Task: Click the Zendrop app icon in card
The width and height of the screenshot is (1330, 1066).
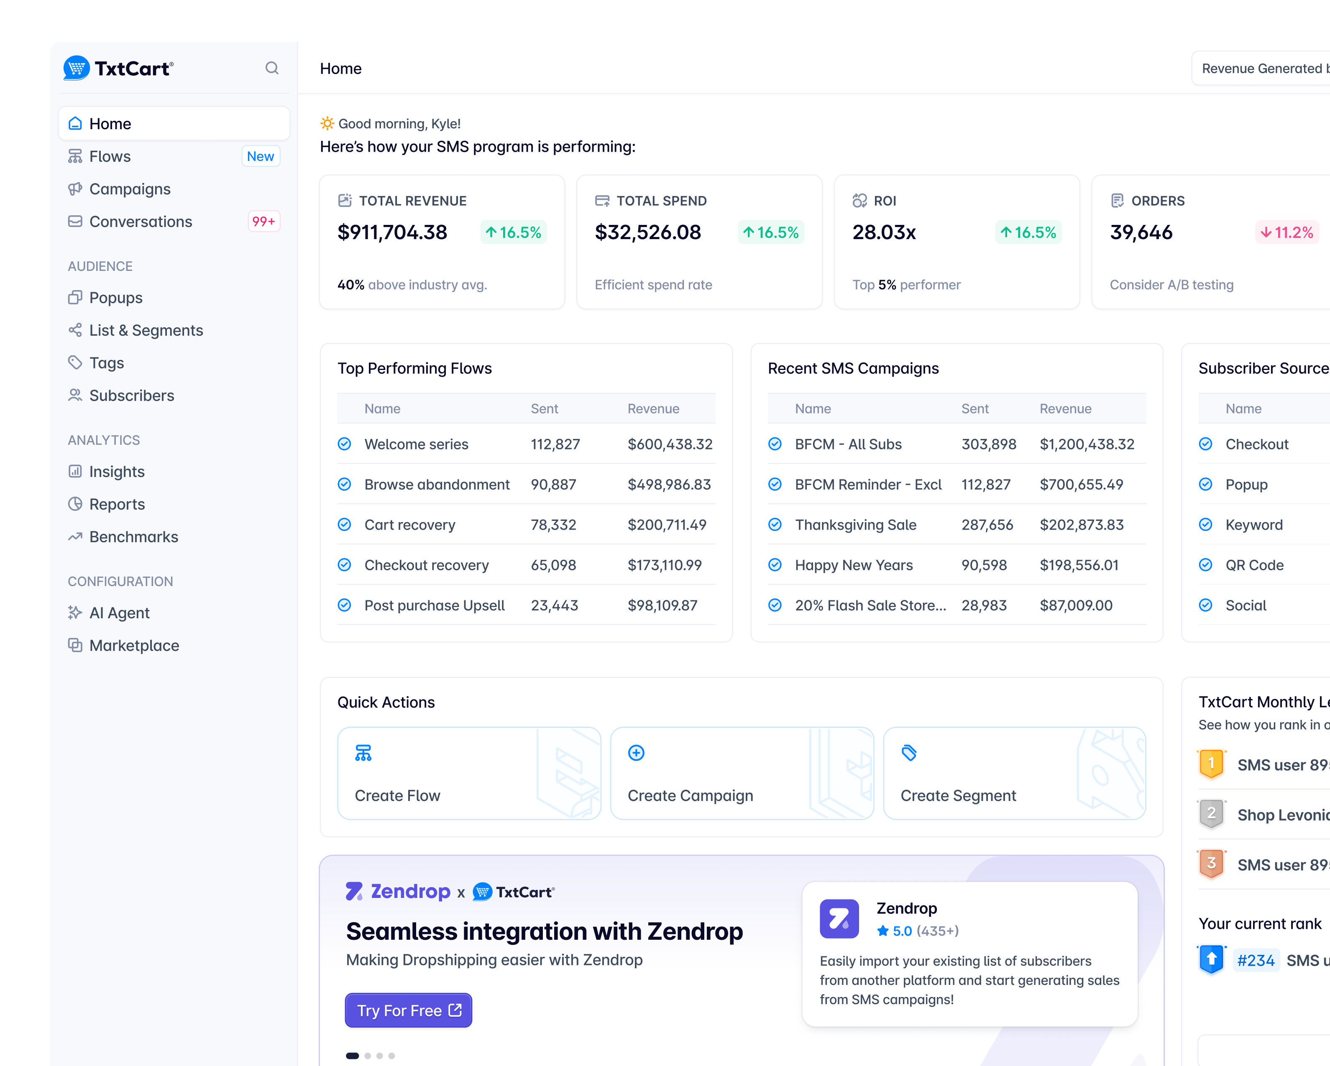Action: tap(839, 919)
